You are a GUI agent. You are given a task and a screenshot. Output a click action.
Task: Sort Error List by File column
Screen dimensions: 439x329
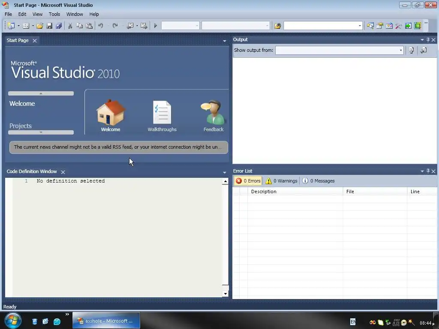tap(375, 191)
